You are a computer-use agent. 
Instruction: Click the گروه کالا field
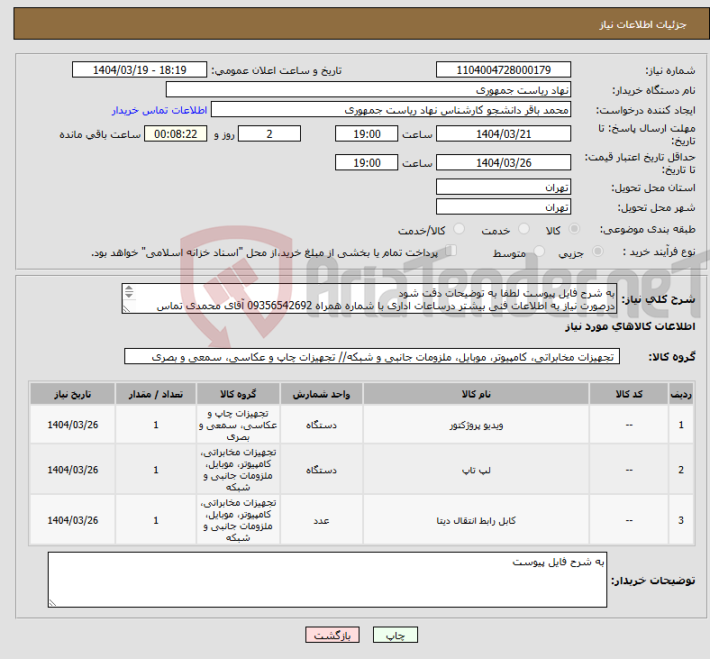coord(372,357)
